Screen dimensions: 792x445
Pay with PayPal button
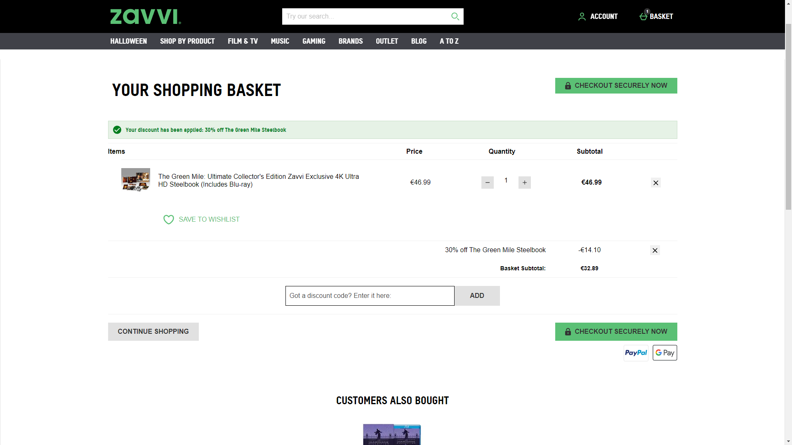(636, 353)
